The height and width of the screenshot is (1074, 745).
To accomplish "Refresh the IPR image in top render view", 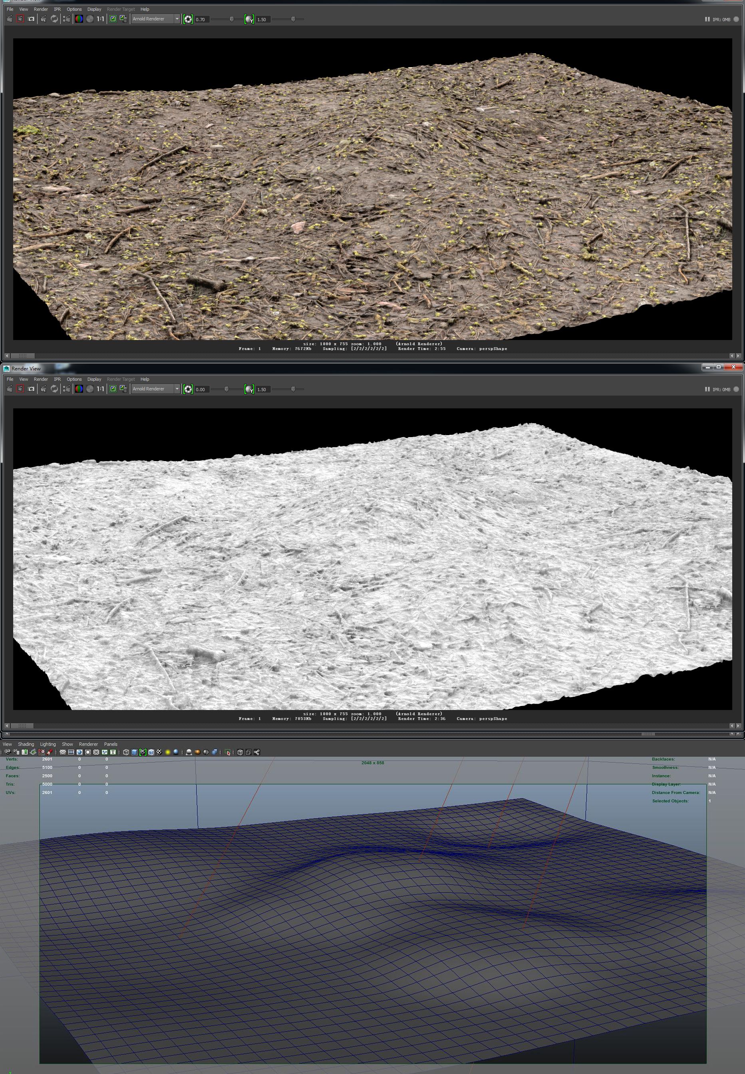I will click(54, 19).
